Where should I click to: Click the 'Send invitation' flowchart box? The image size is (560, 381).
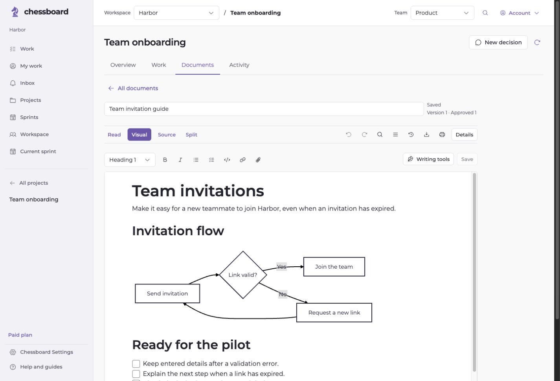[167, 294]
